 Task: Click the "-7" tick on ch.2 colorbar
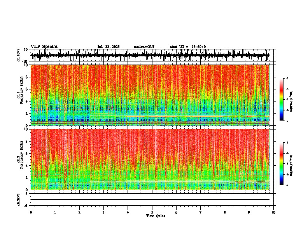[287, 185]
